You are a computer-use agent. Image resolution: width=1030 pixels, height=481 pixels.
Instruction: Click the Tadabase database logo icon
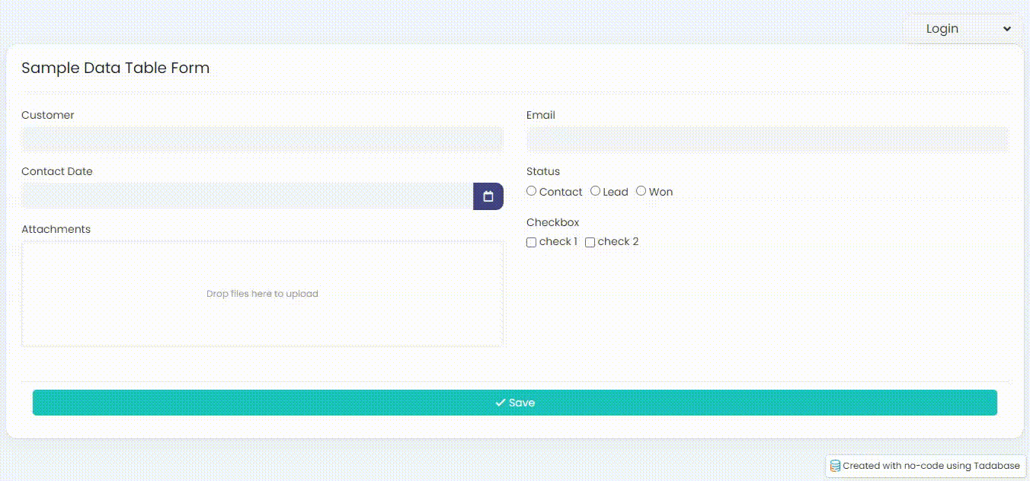click(836, 466)
